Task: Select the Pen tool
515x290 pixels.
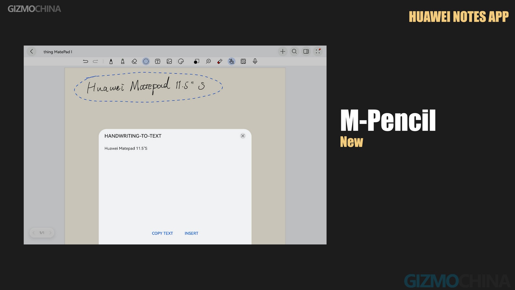Action: pyautogui.click(x=111, y=61)
